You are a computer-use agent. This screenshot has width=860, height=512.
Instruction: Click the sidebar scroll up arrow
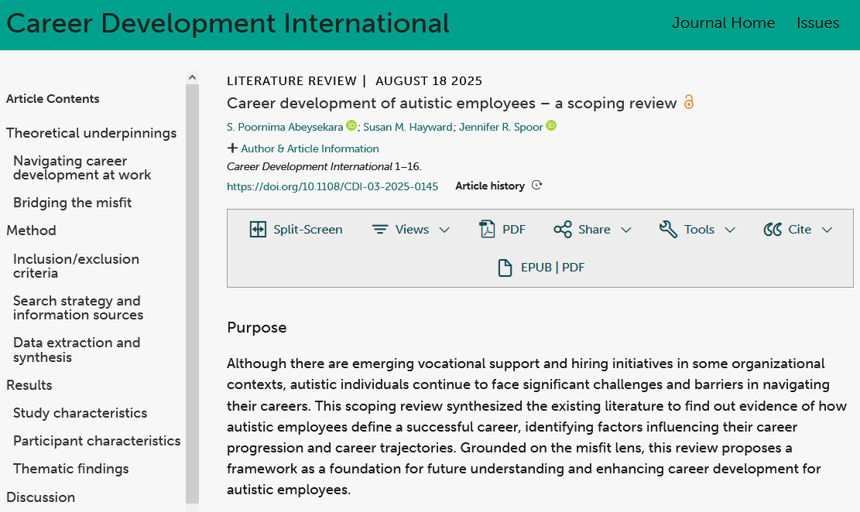pos(192,77)
